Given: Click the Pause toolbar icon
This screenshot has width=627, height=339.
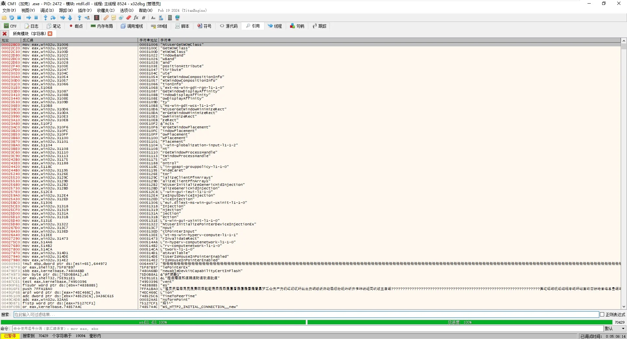Looking at the screenshot, I should coord(36,18).
